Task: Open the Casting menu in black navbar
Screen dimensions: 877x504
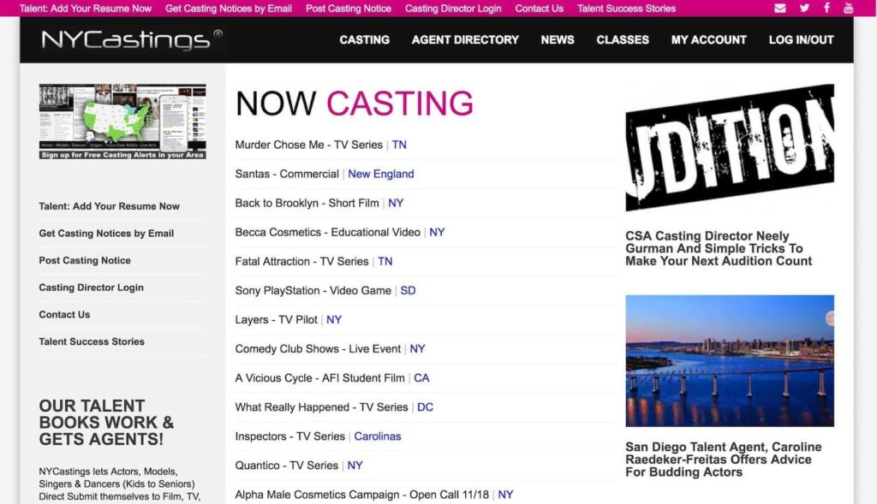Action: [x=364, y=39]
